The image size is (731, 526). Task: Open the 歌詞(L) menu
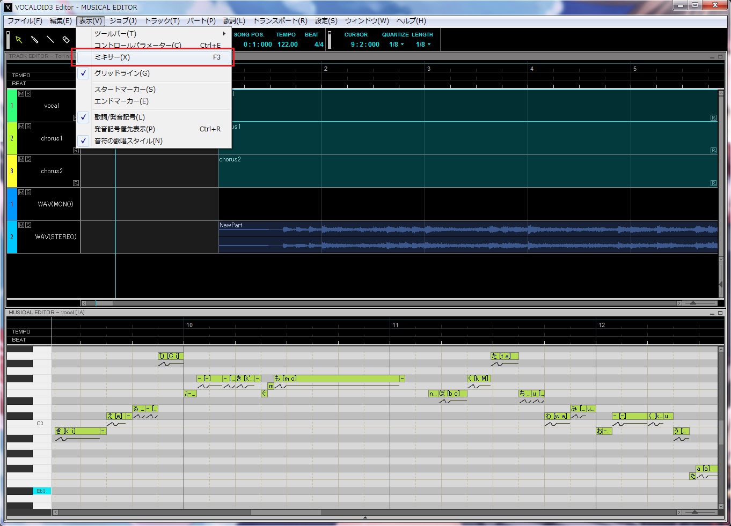click(234, 21)
